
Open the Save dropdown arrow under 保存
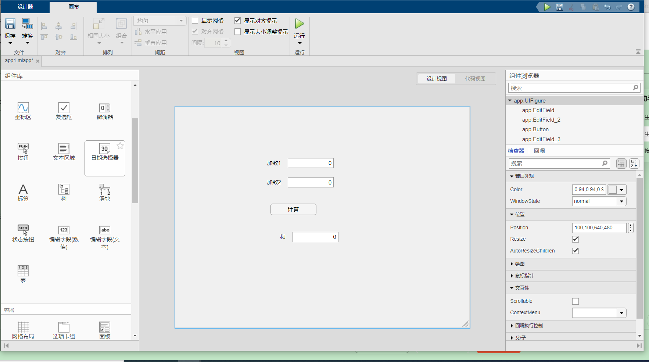pos(10,43)
